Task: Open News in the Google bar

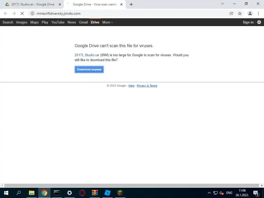Action: click(x=72, y=22)
